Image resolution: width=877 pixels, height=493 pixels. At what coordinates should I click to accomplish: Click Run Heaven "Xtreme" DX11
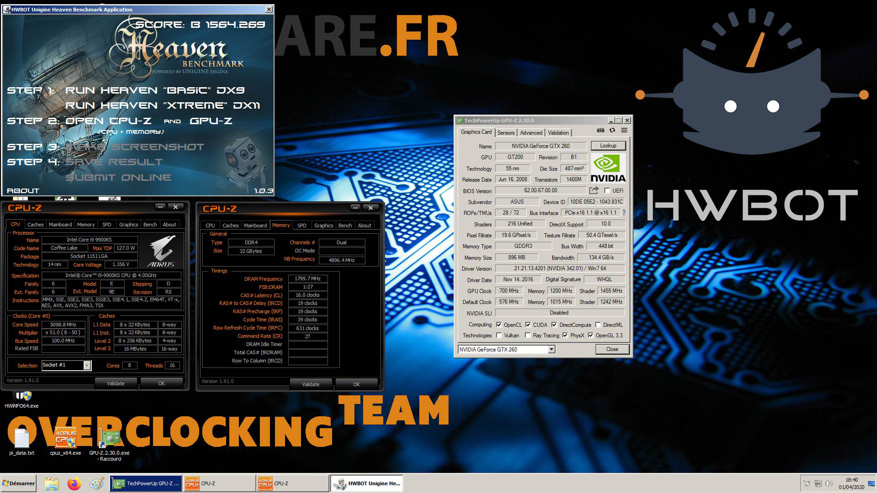click(x=163, y=105)
